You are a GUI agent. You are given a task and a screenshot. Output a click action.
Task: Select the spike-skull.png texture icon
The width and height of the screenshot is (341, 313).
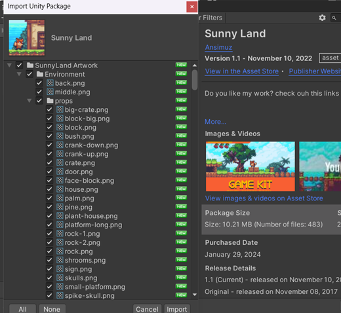[x=60, y=295]
